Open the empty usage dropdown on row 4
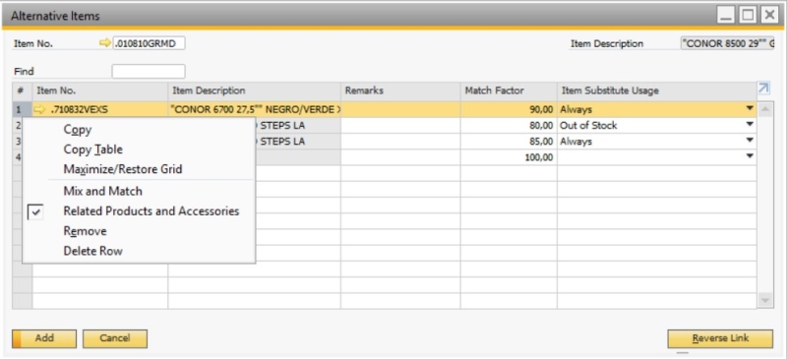Image resolution: width=787 pixels, height=359 pixels. pyautogui.click(x=750, y=156)
